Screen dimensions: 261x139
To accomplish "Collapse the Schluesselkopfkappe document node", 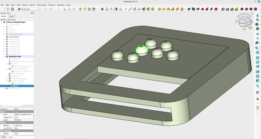I will tap(2, 22).
